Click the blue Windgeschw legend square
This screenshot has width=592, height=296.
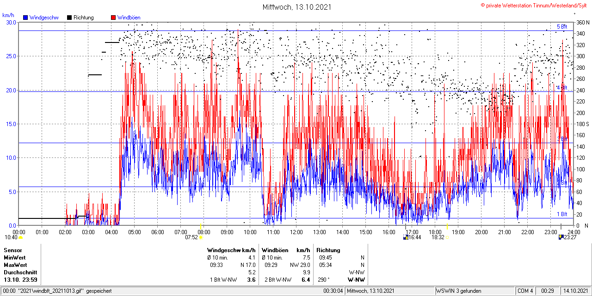(26, 18)
